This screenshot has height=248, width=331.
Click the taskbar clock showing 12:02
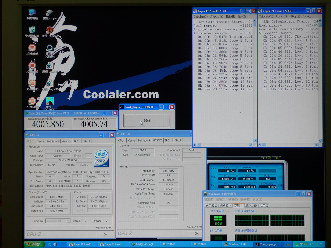click(315, 244)
